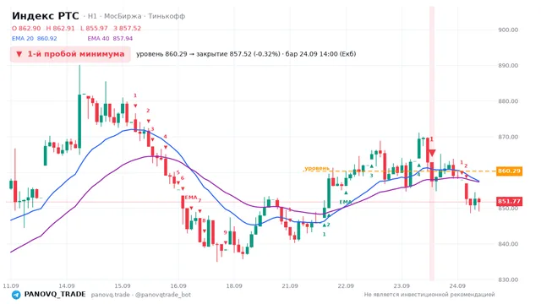The image size is (541, 304).
Task: Click the red triangle in the breakout badge
Action: (19, 54)
